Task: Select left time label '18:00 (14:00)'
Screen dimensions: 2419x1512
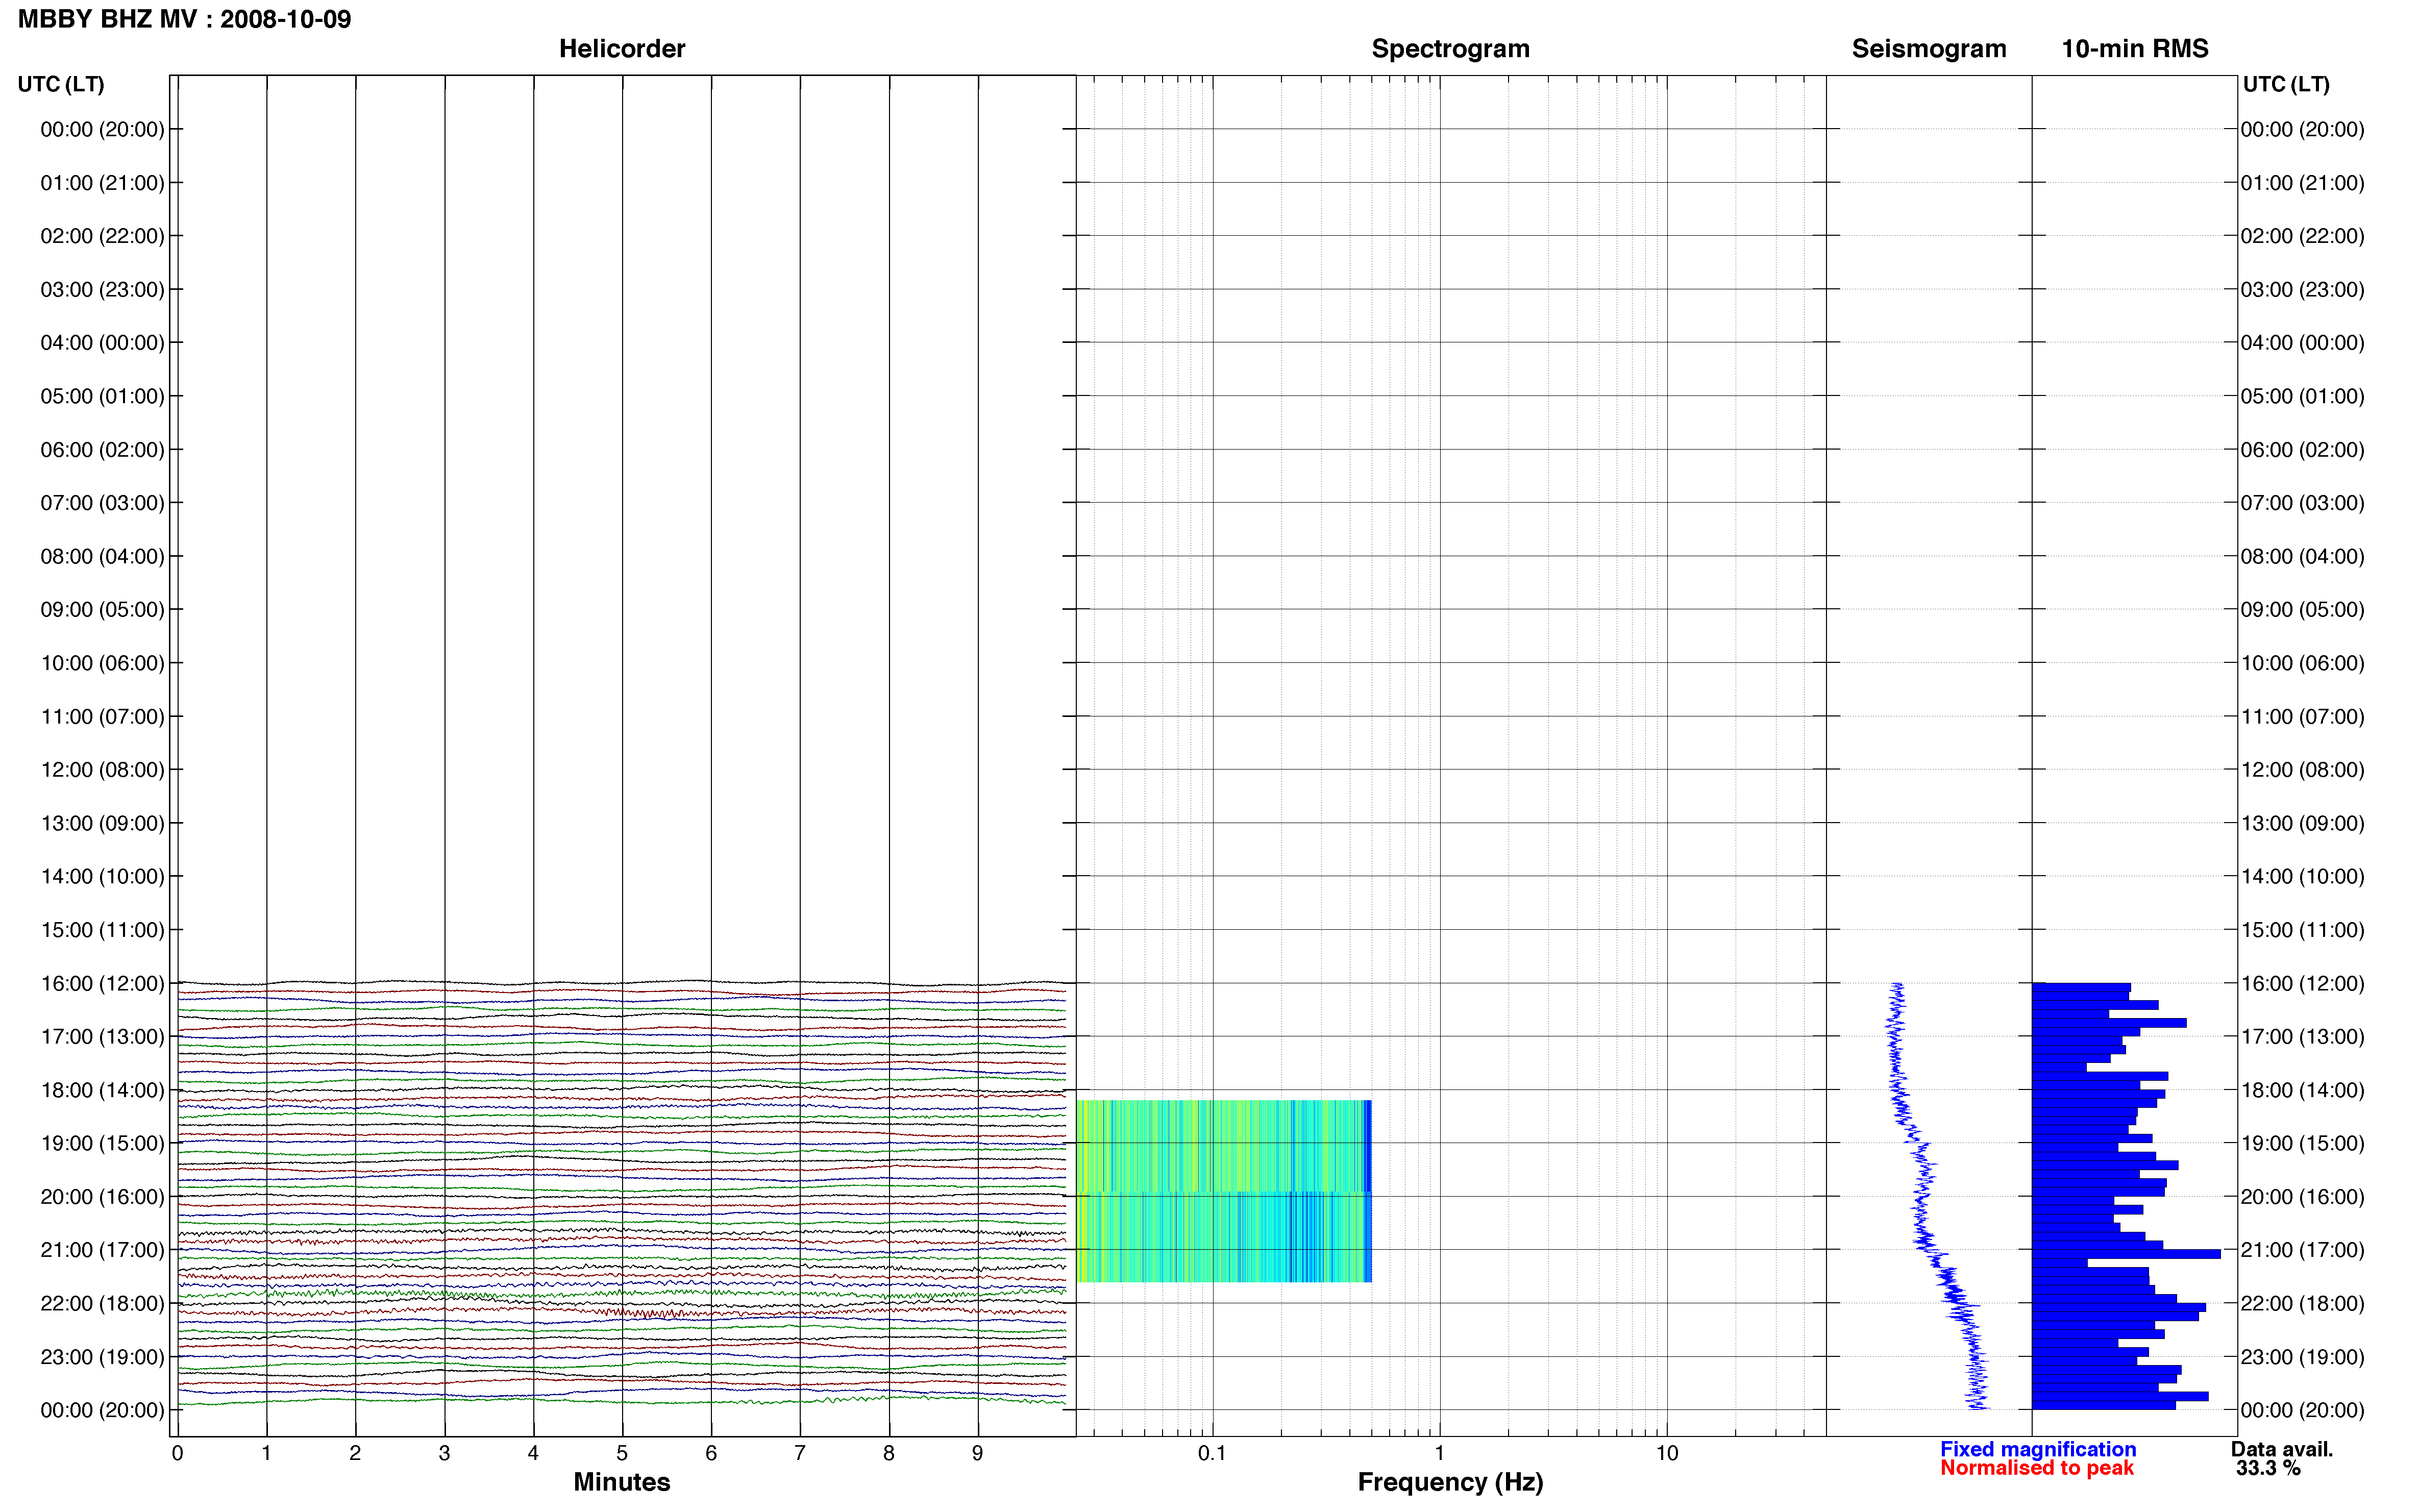Action: [x=102, y=1090]
